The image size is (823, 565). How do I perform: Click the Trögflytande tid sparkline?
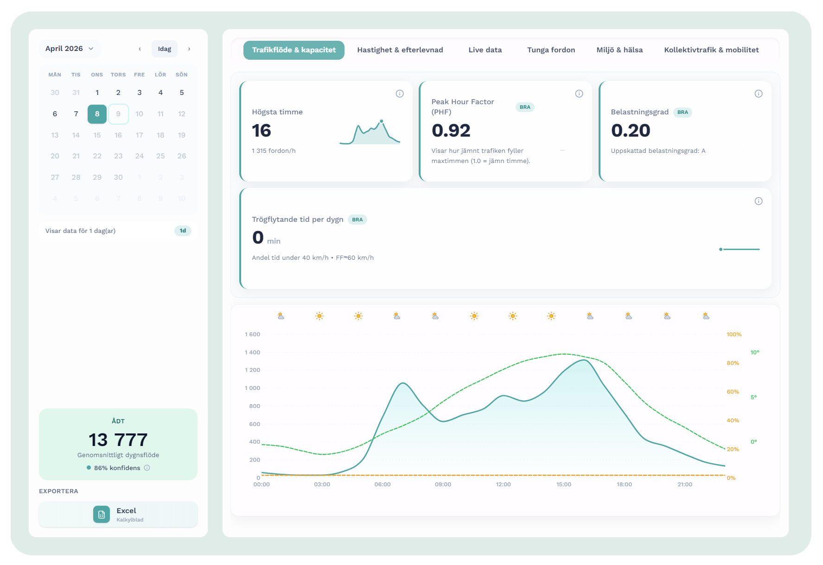(739, 249)
